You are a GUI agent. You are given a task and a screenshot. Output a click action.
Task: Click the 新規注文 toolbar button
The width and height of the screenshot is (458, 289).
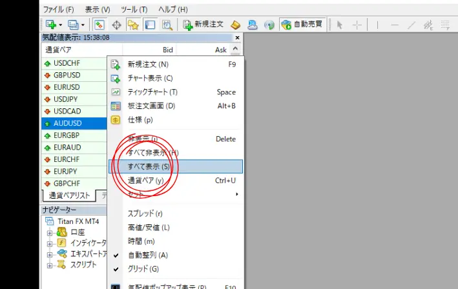203,25
